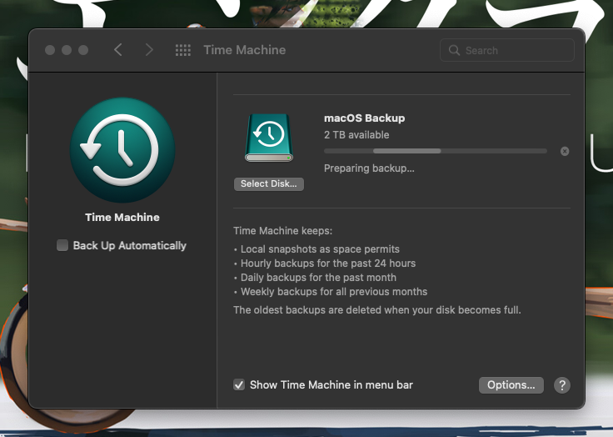The width and height of the screenshot is (613, 437).
Task: Click the '2 TB available' text
Action: [x=356, y=135]
